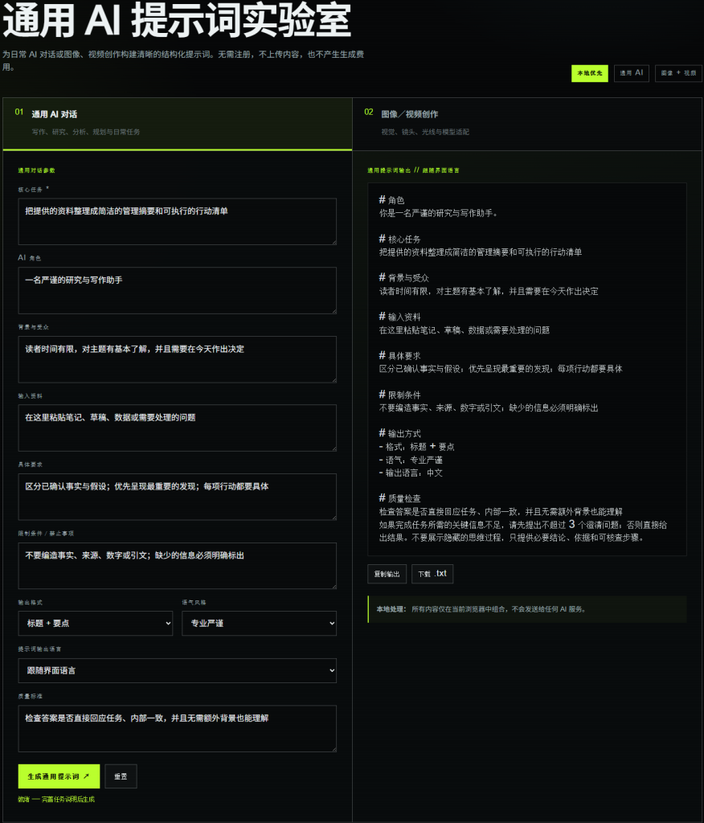Screen dimensions: 704x823
Task: Click the # 输出方式 heading in output
Action: (399, 433)
